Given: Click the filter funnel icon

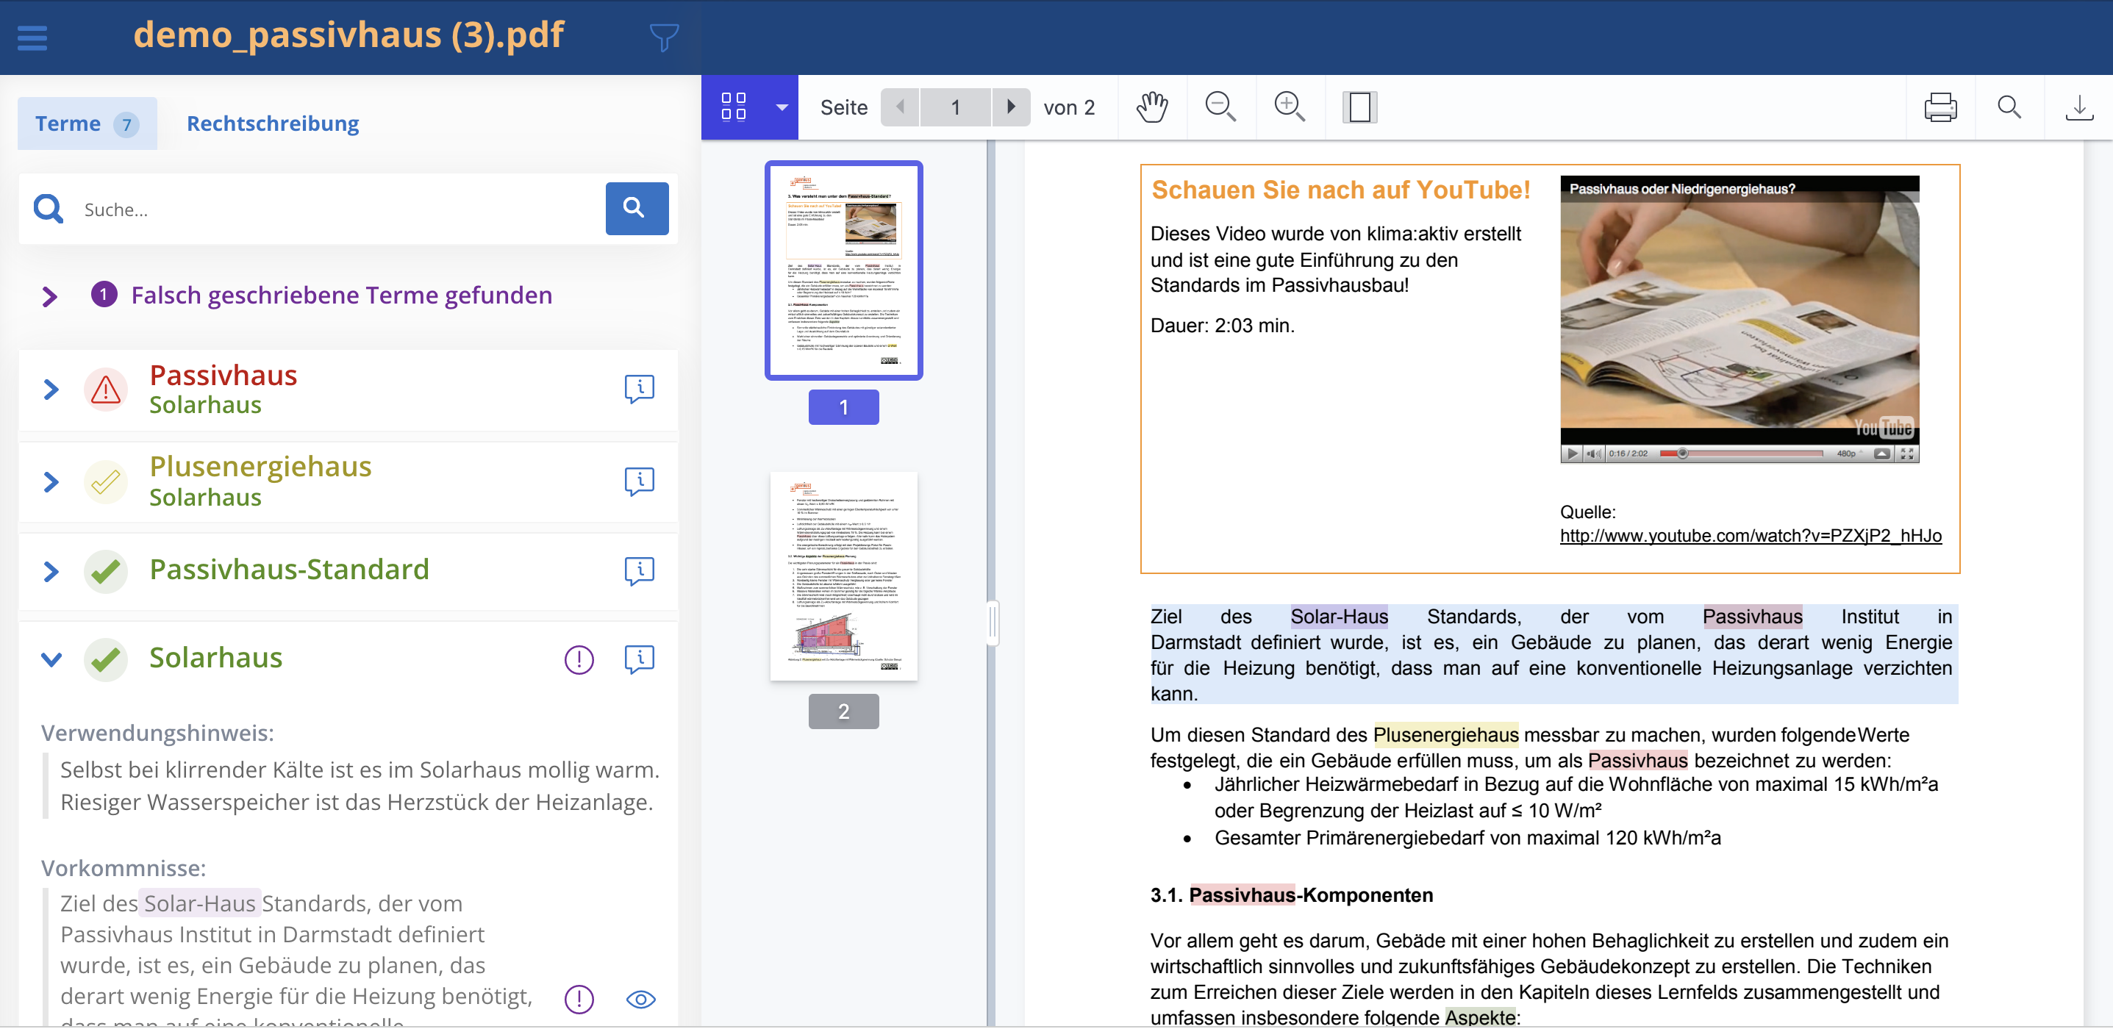Looking at the screenshot, I should [x=662, y=37].
